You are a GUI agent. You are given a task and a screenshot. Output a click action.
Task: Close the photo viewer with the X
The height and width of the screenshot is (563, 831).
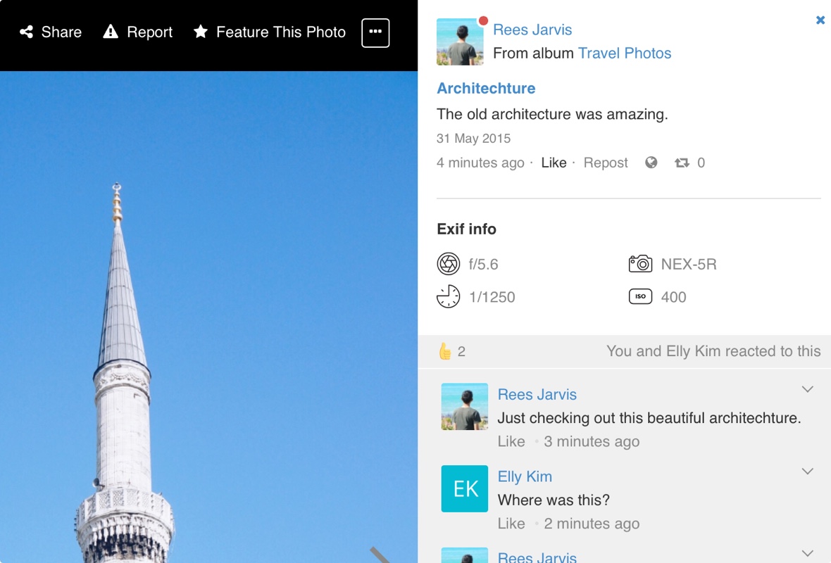(820, 20)
